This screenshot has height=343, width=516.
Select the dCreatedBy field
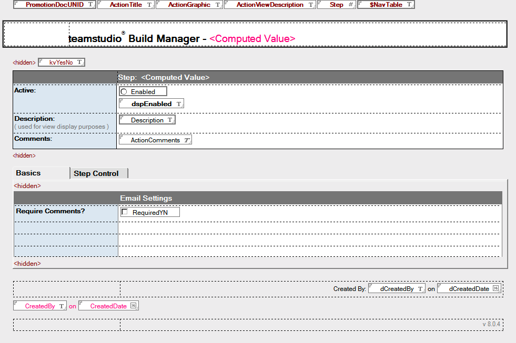(397, 288)
